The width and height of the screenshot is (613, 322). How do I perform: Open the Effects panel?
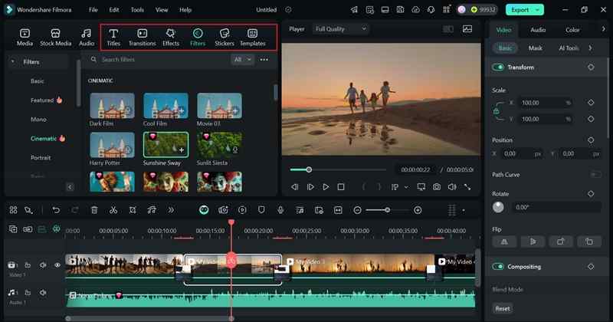coord(171,38)
